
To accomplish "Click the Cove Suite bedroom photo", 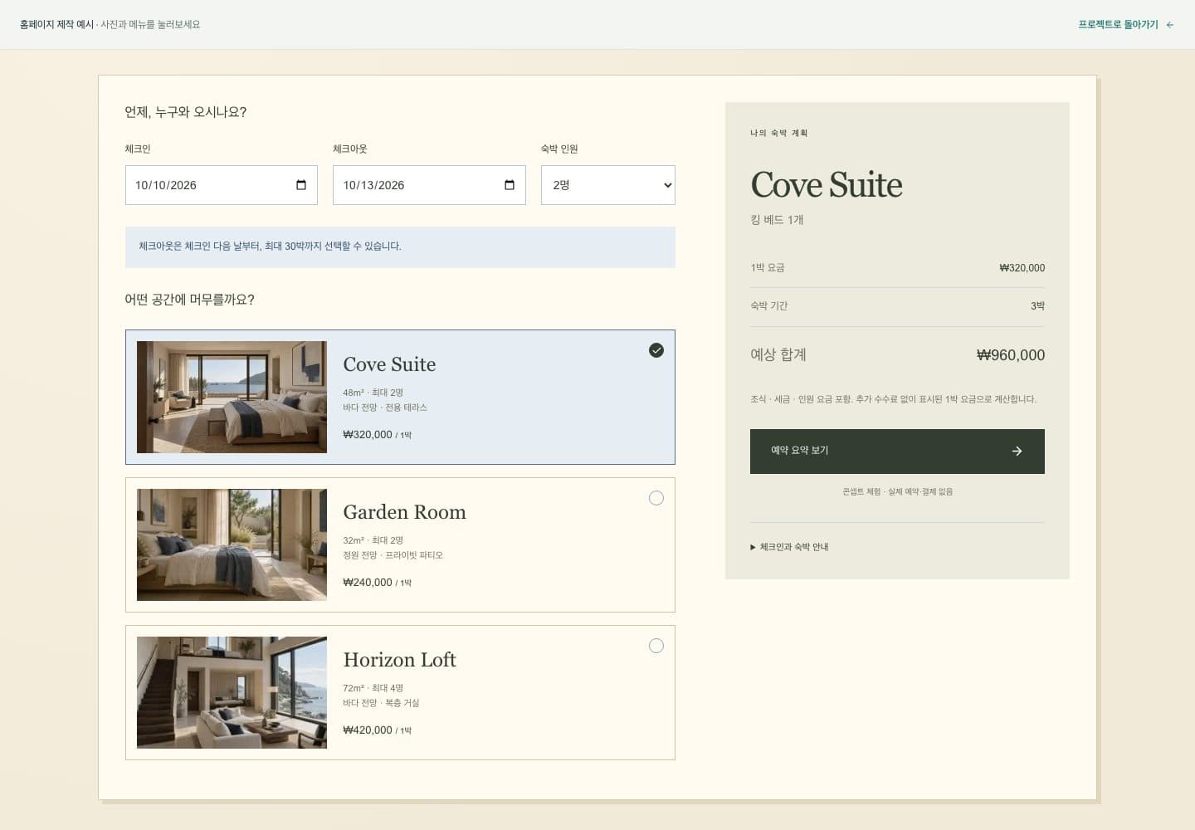I will pos(232,397).
